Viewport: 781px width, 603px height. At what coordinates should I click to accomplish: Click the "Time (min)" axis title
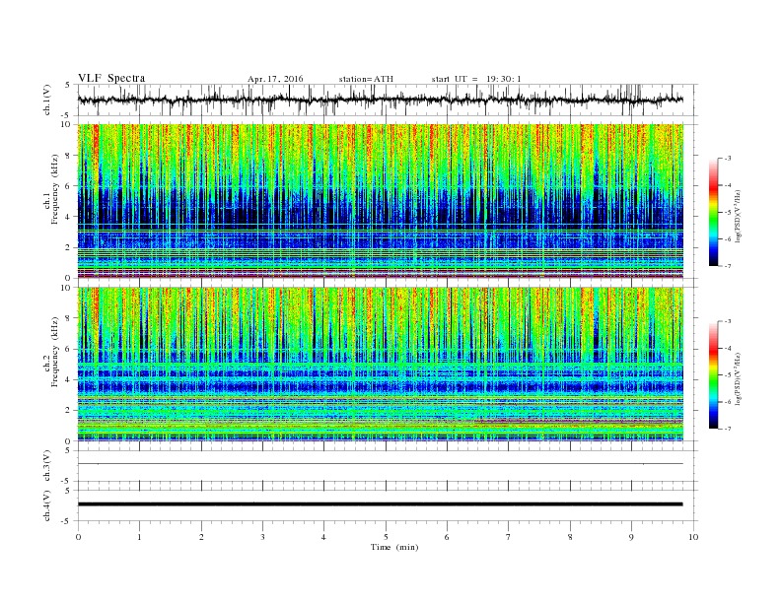point(394,547)
